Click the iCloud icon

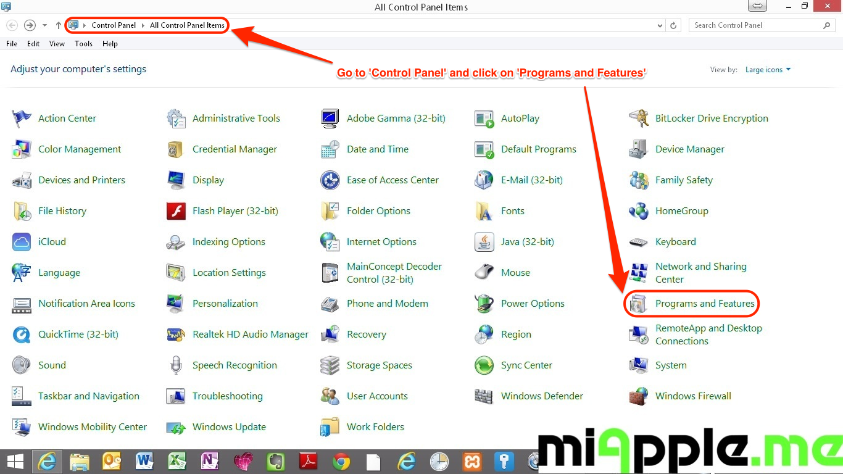[22, 242]
